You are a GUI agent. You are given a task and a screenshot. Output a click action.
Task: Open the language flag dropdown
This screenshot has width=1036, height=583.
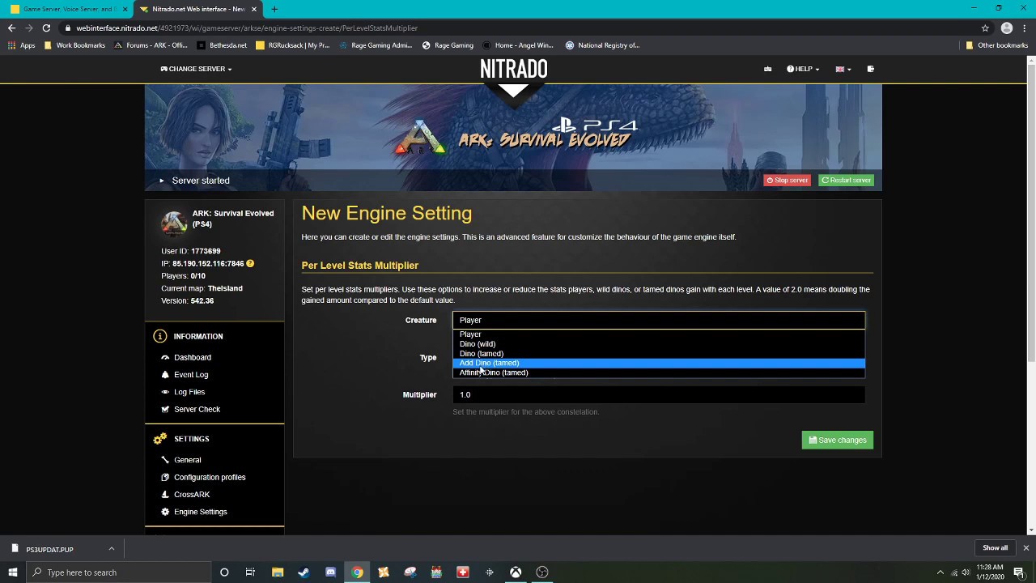pos(843,69)
